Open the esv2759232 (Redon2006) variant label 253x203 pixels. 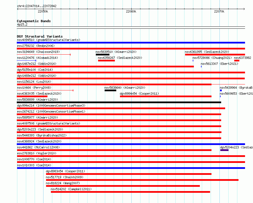pos(36,46)
